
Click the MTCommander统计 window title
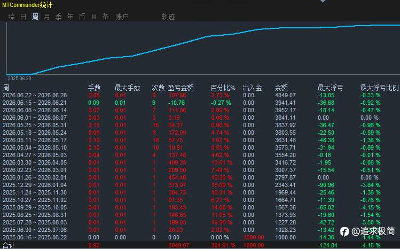(27, 5)
